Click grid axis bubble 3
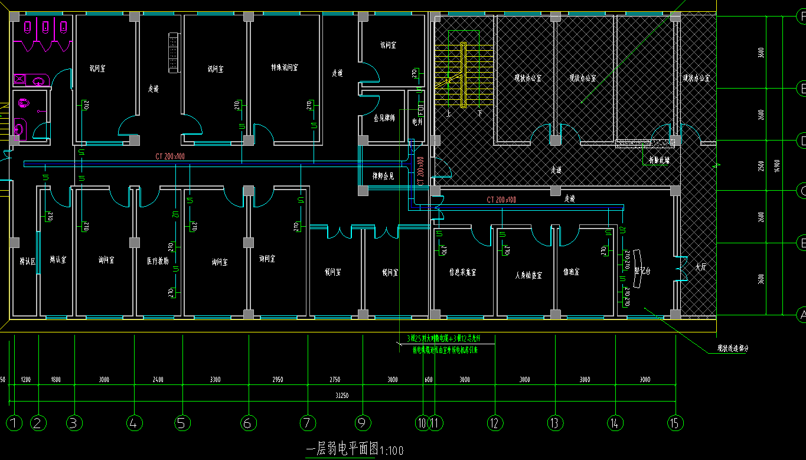The width and height of the screenshot is (806, 460). coord(74,423)
